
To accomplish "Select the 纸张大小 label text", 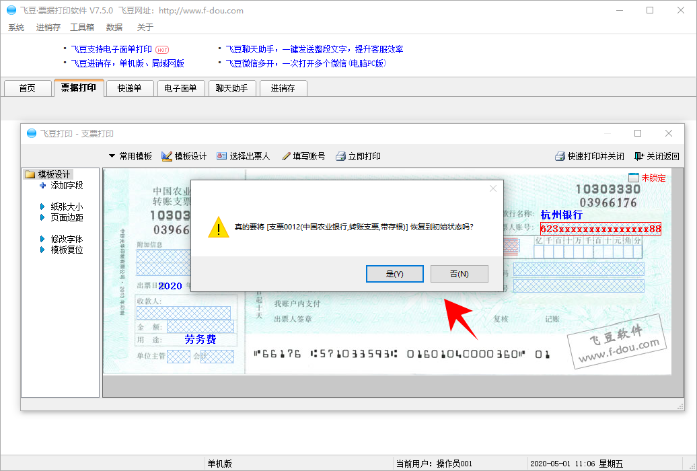I will click(x=67, y=207).
